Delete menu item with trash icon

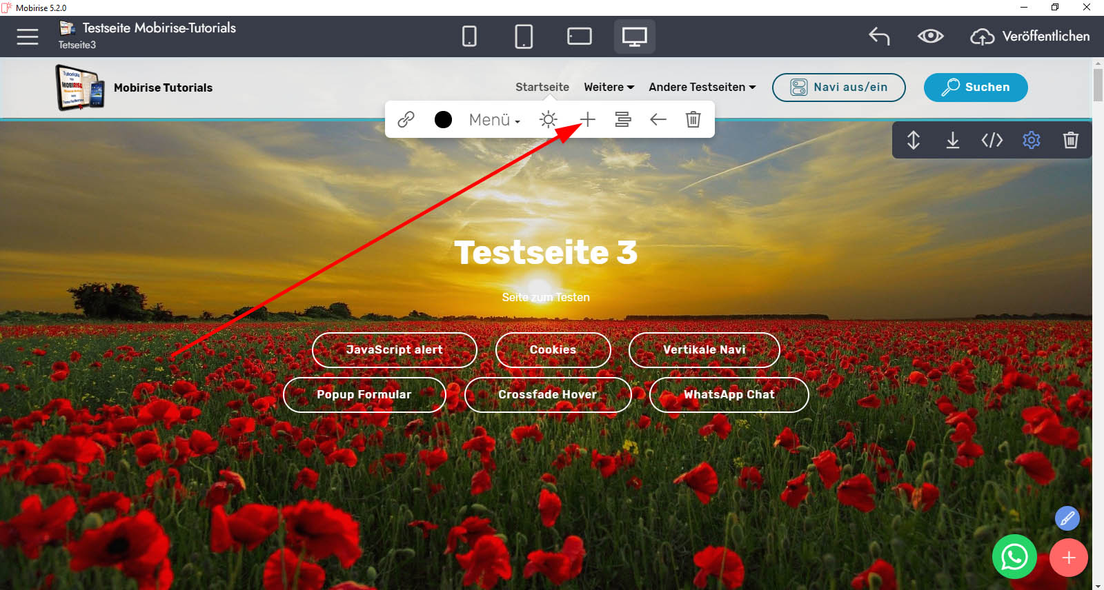(x=693, y=119)
